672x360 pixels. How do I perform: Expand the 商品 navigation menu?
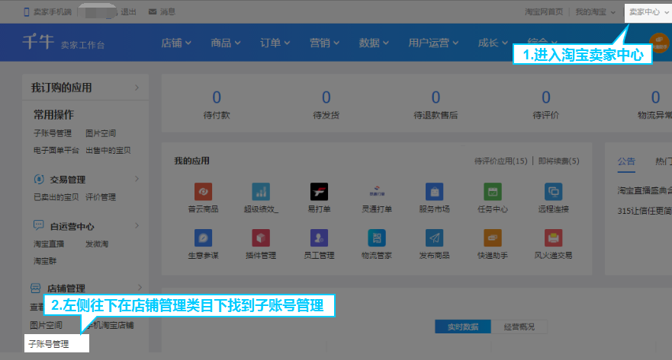coord(226,43)
